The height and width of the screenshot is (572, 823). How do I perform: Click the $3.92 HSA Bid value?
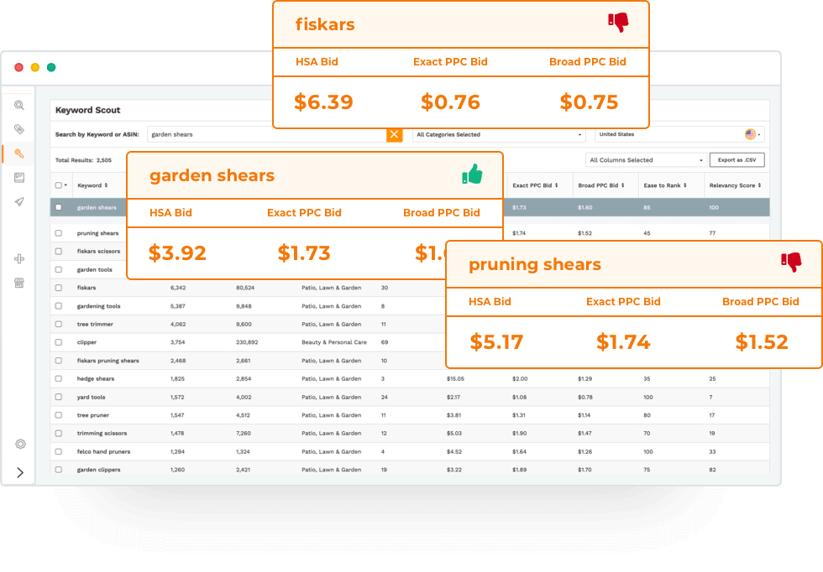(177, 252)
